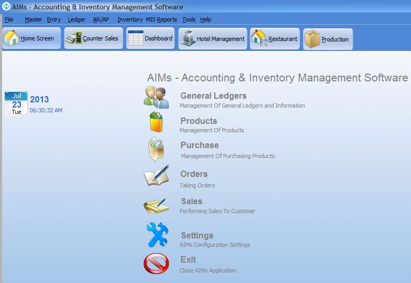Screen dimensions: 411x283
Task: Open the Inventory menu
Action: coord(130,19)
